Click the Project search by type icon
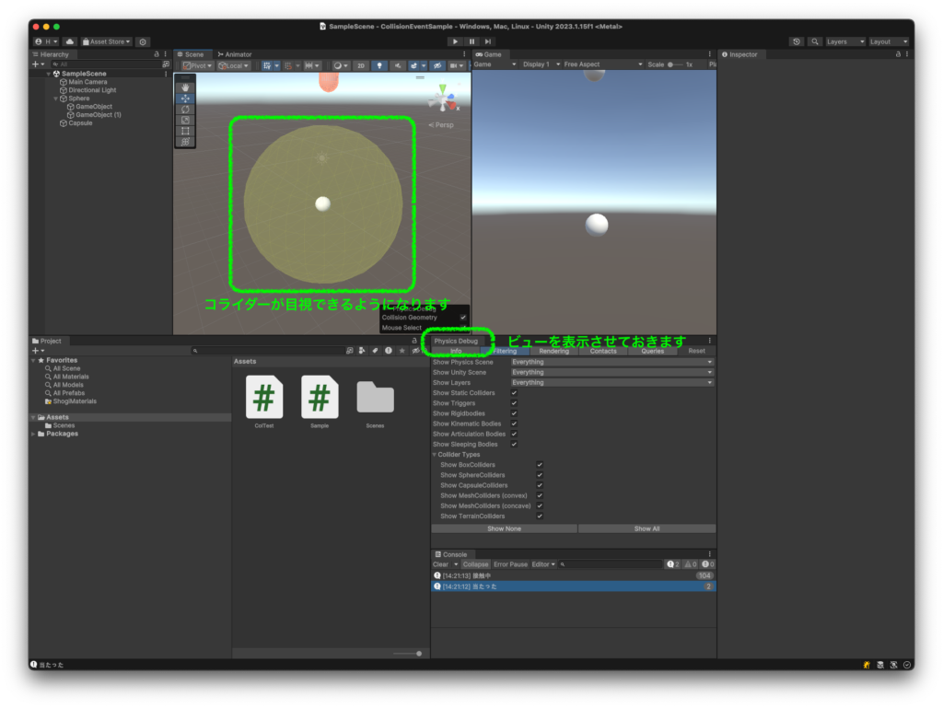This screenshot has width=943, height=708. click(x=362, y=351)
